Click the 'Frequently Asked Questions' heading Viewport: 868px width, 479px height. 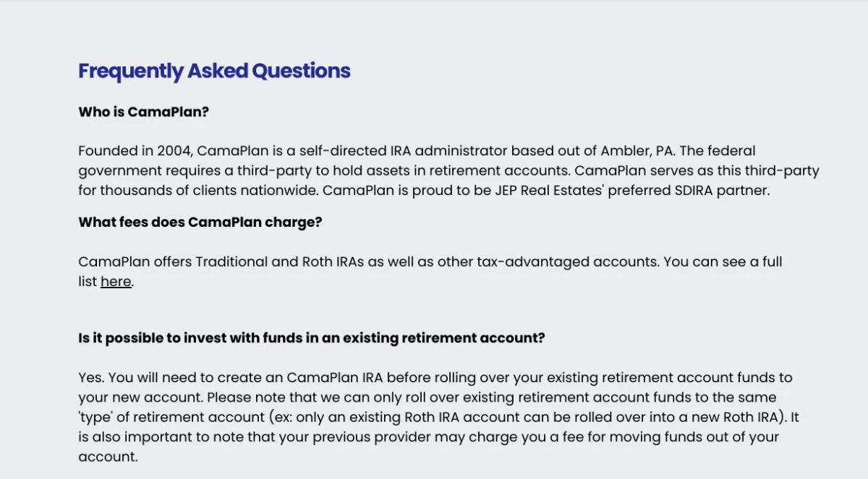coord(214,71)
